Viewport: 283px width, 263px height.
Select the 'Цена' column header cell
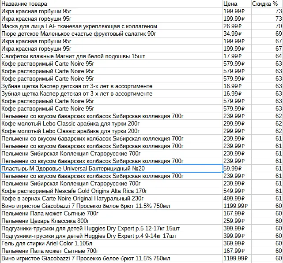[237, 4]
